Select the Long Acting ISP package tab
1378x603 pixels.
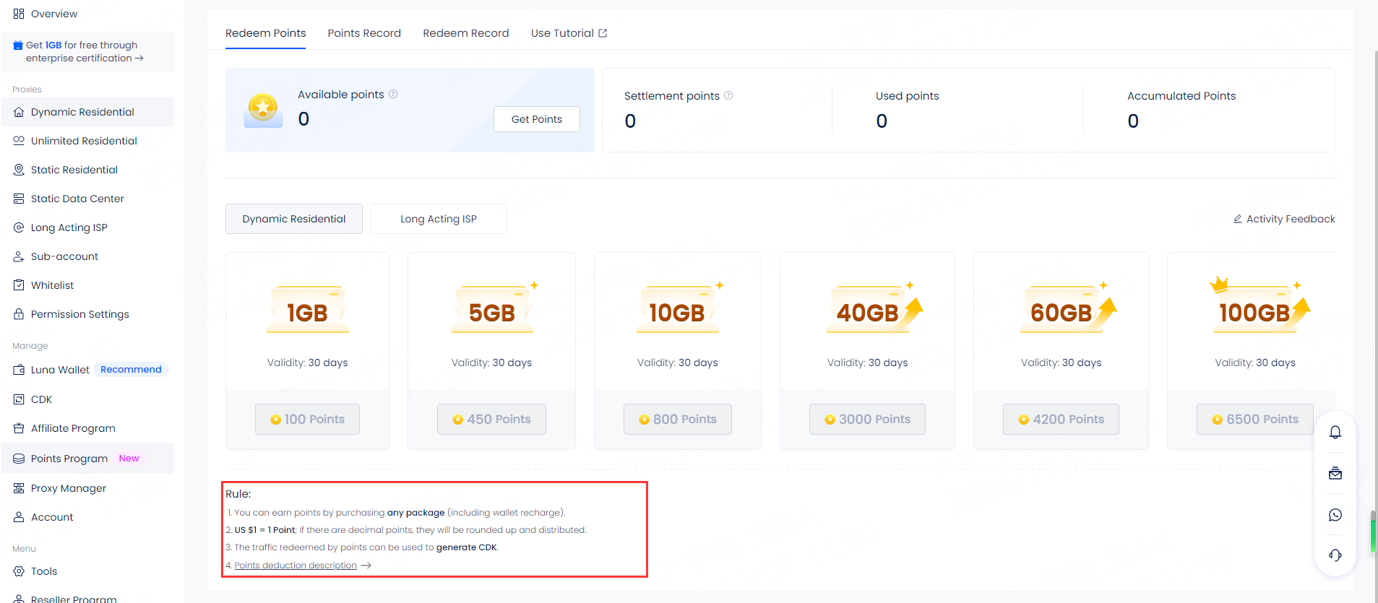[x=439, y=219]
